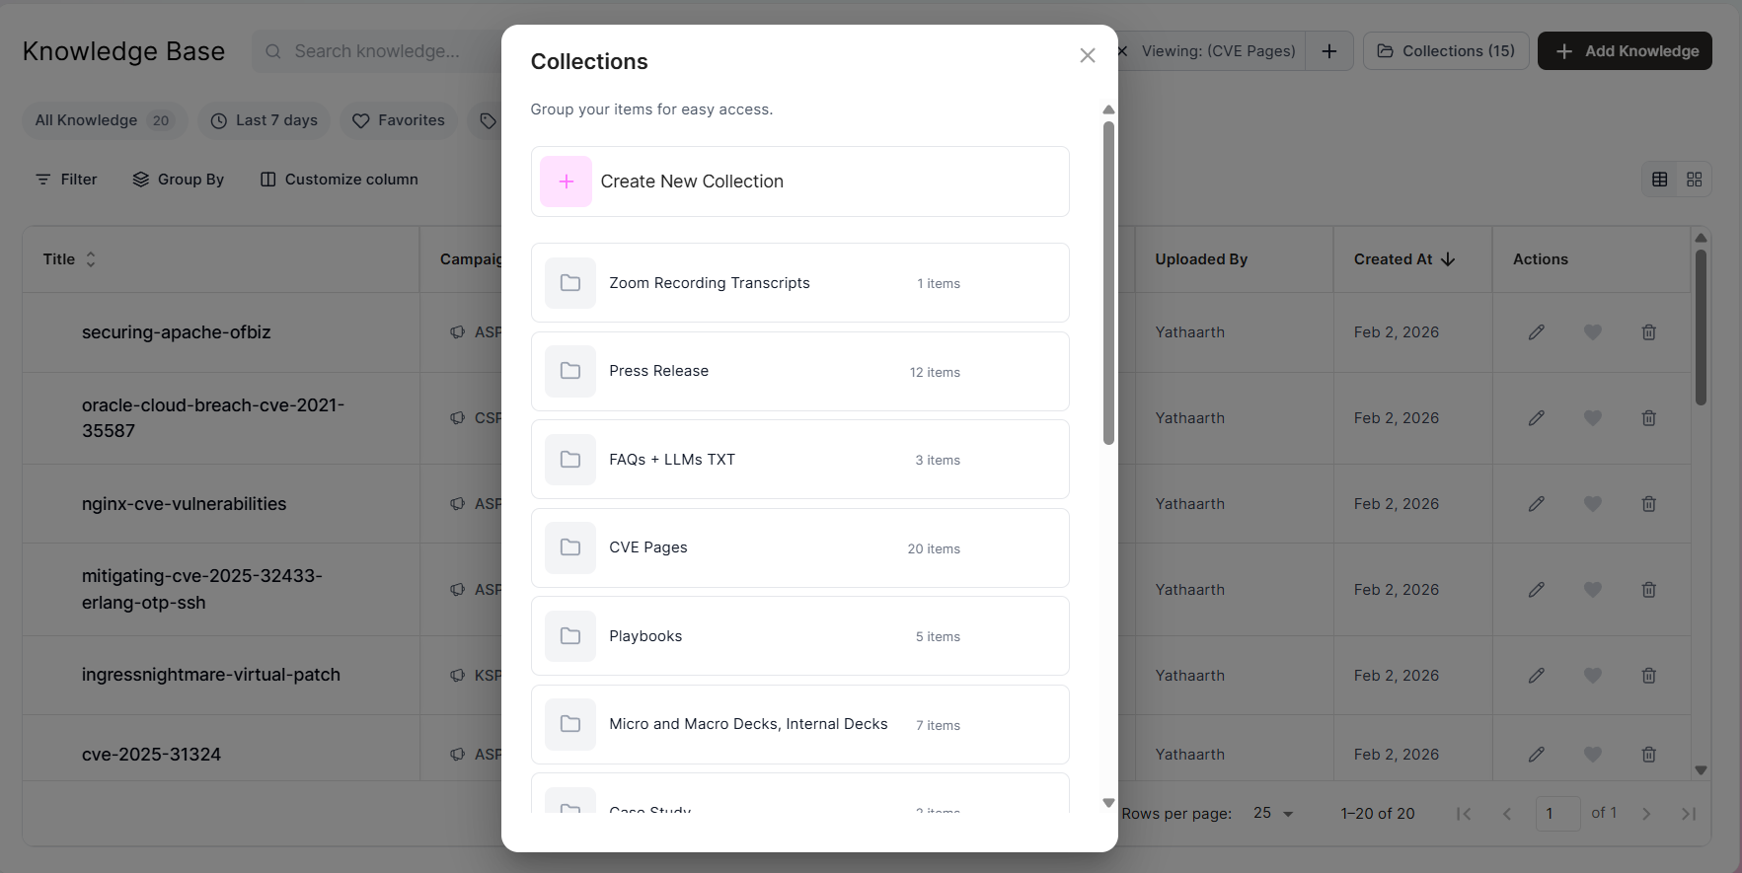Click the plus icon next to Viewing filter
This screenshot has height=873, width=1742.
click(1329, 51)
